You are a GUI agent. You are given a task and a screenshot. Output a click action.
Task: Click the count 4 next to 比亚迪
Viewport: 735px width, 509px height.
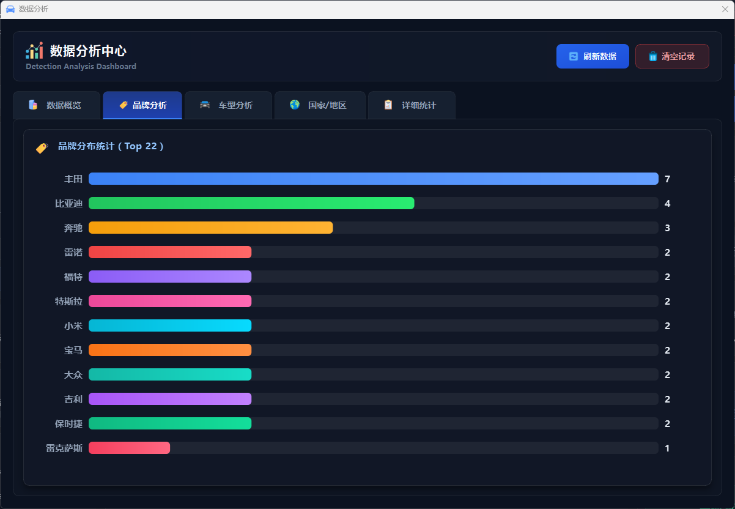668,203
